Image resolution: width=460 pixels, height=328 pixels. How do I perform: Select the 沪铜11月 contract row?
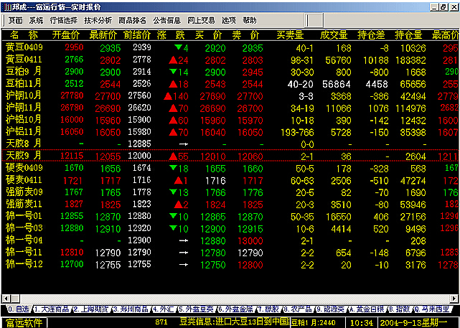tap(230, 108)
